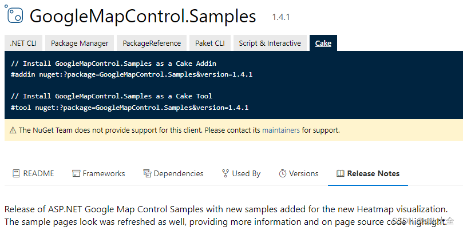Viewport: 463px width, 230px height.
Task: Choose the Paket CLI tab
Action: tap(209, 43)
